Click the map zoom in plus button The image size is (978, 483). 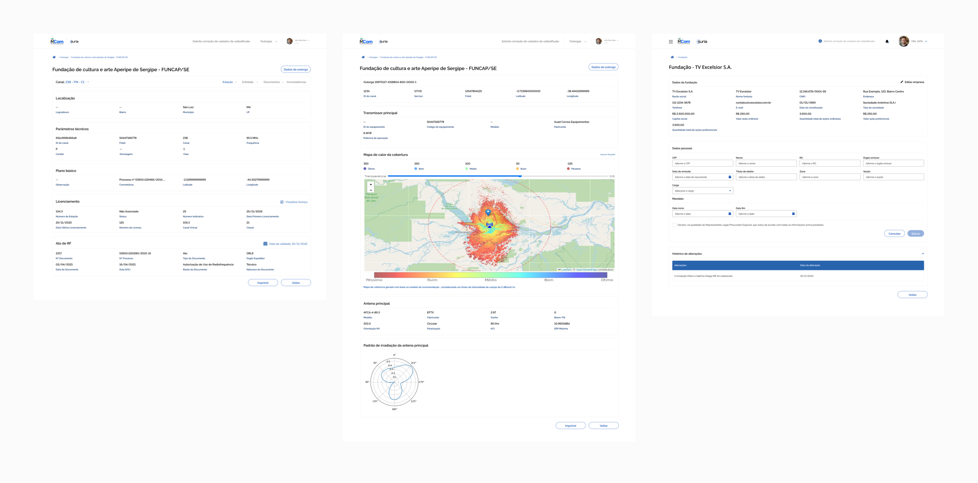tap(371, 184)
